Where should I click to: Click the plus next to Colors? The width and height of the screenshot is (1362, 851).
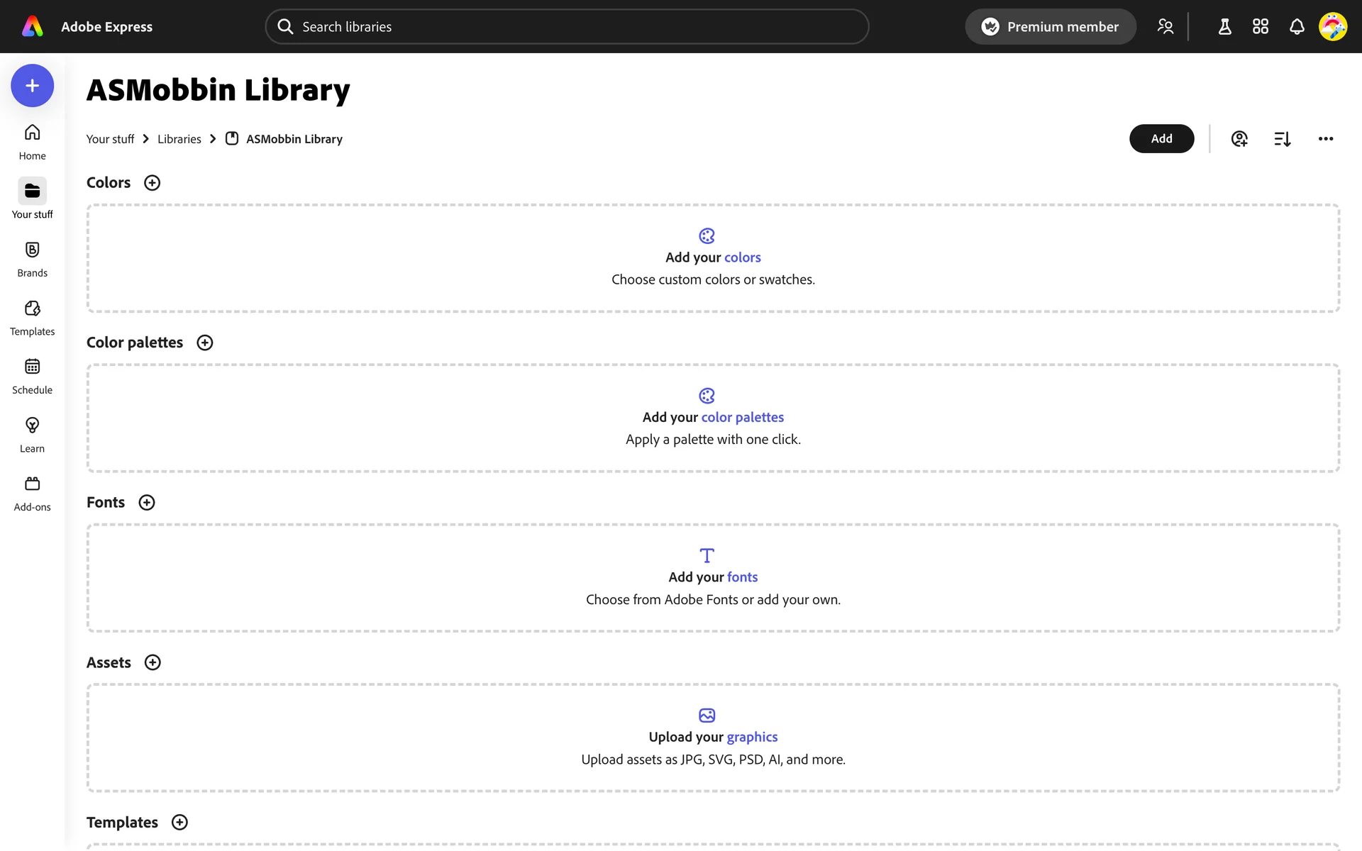[152, 183]
